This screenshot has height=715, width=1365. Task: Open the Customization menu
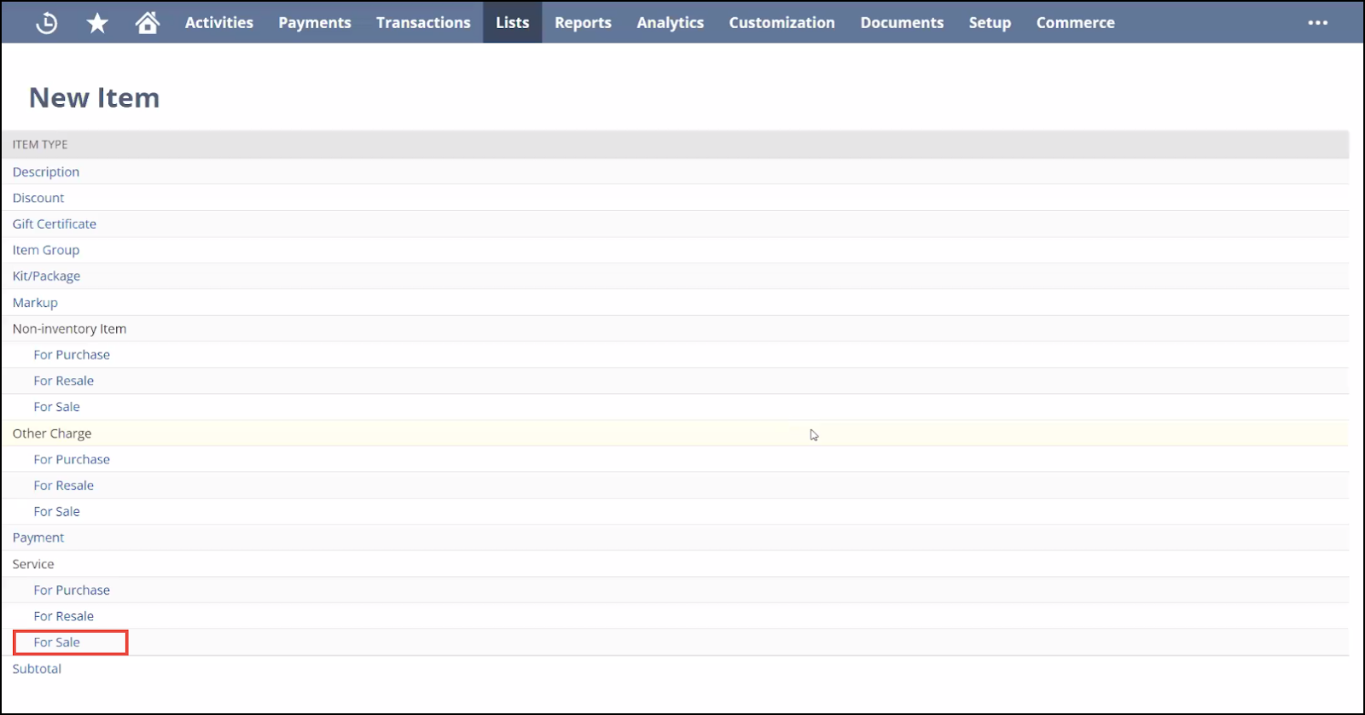pos(781,23)
